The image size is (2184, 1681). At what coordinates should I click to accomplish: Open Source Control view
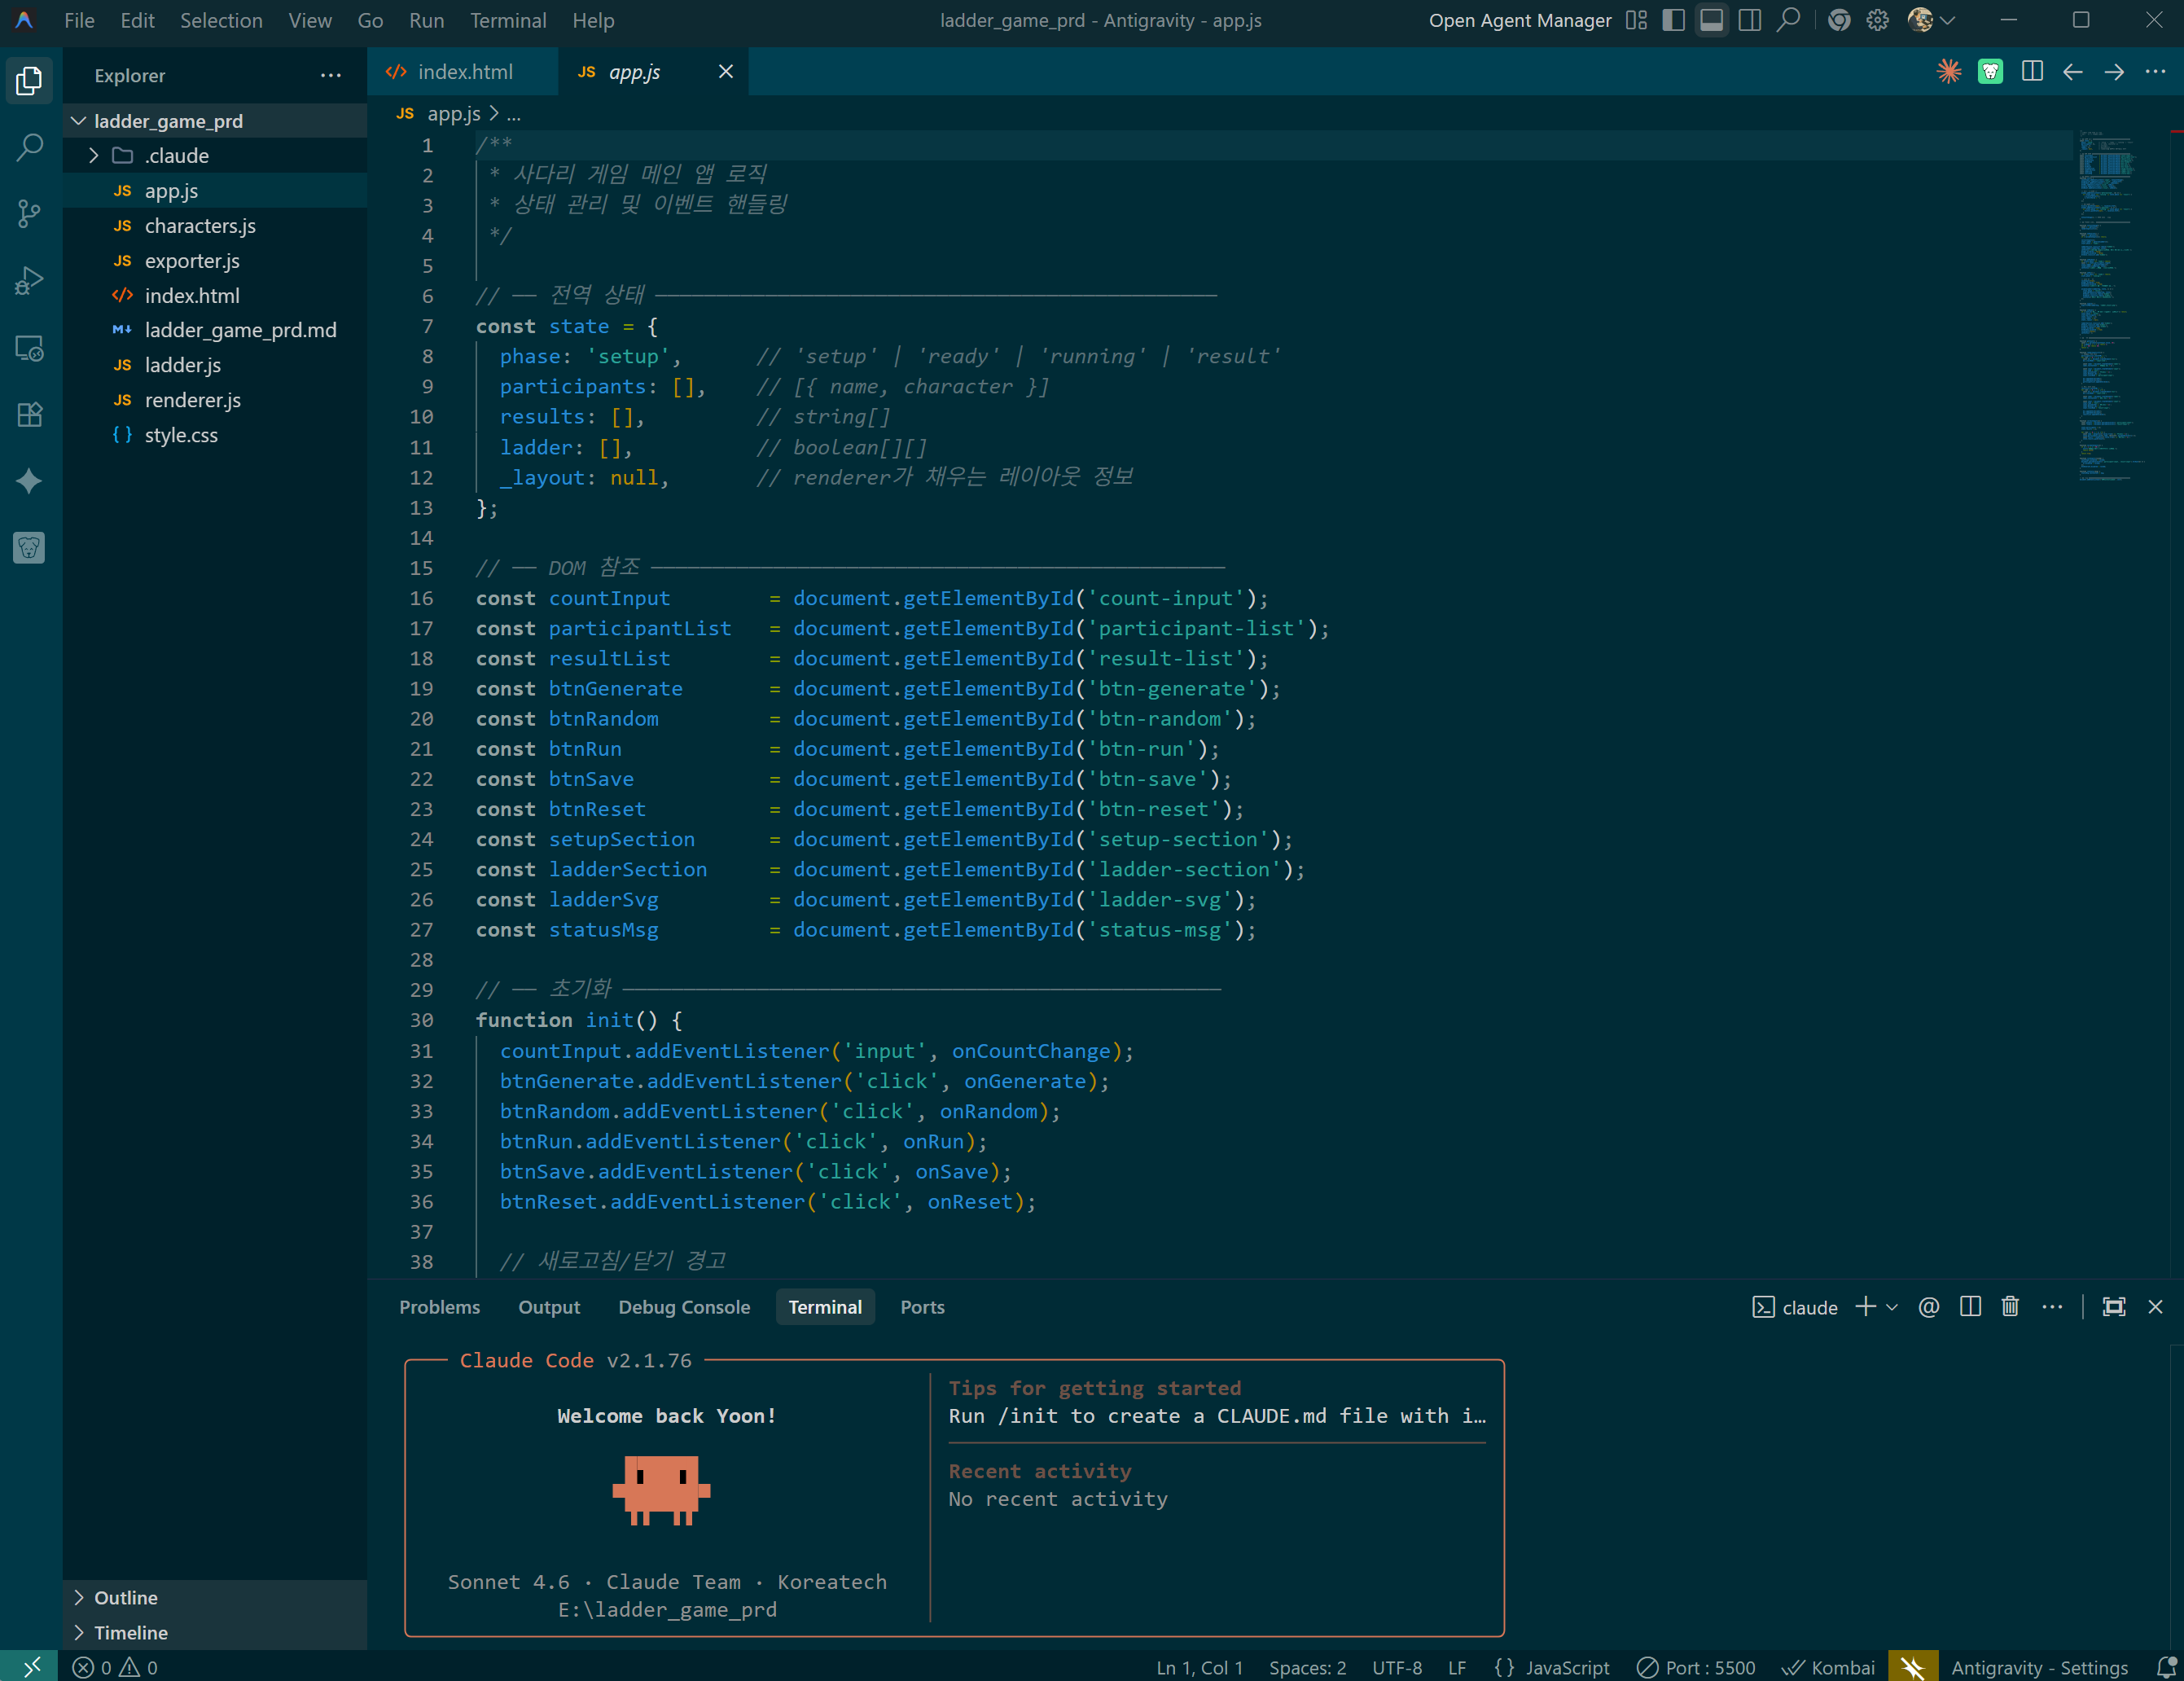30,213
